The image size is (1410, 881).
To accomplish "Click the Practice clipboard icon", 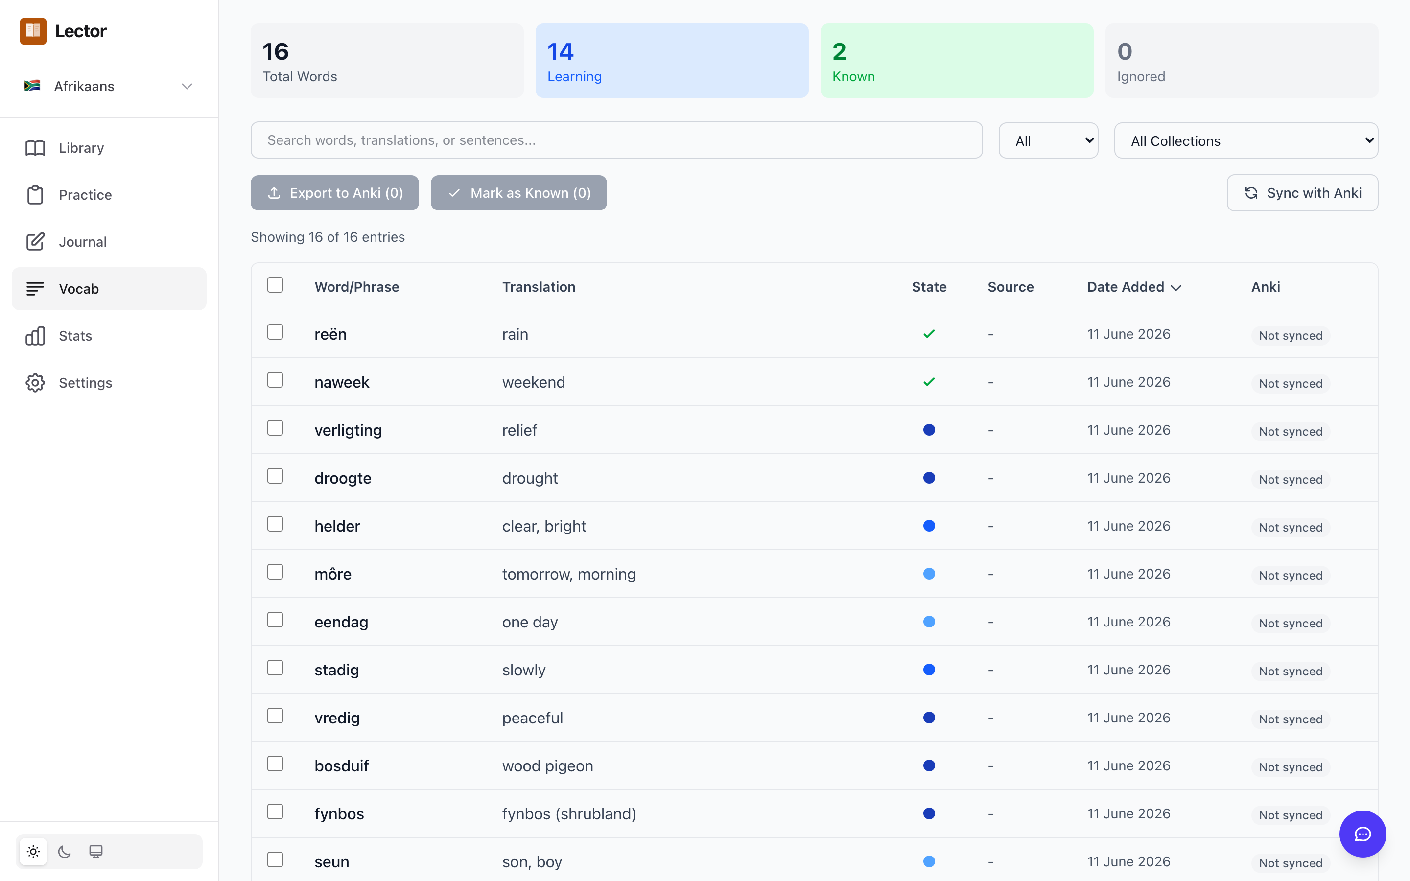I will coord(35,195).
